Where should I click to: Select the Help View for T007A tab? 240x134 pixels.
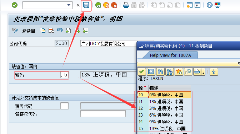click(170, 55)
